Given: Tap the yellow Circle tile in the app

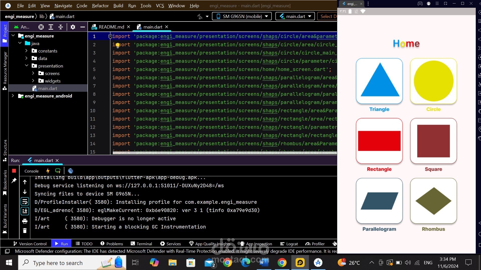Looking at the screenshot, I should (433, 81).
